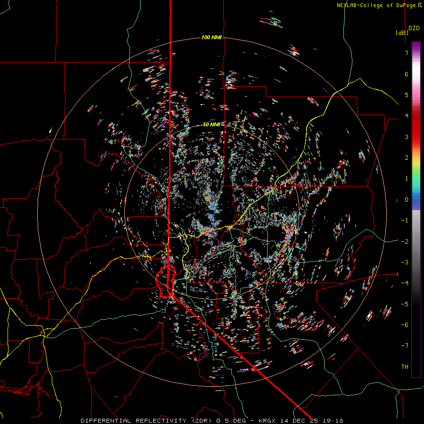Select the 3 value on color scale
Screen dimensions: 424x424
(x=407, y=137)
